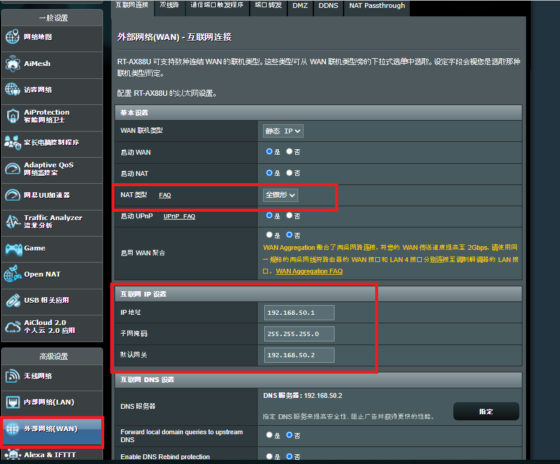560x464 pixels.
Task: Select 否 for 启动 UPnP
Action: click(289, 215)
